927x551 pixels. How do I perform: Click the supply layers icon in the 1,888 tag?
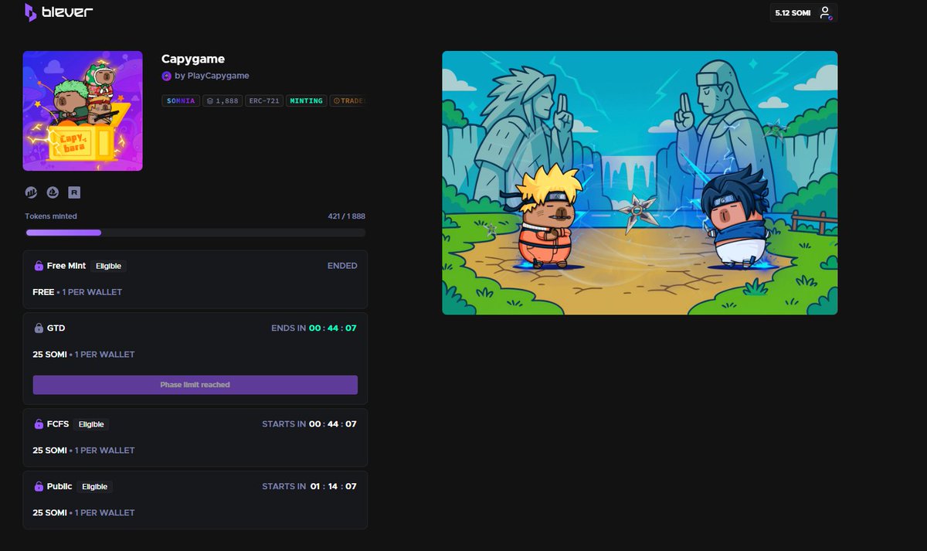coord(209,100)
